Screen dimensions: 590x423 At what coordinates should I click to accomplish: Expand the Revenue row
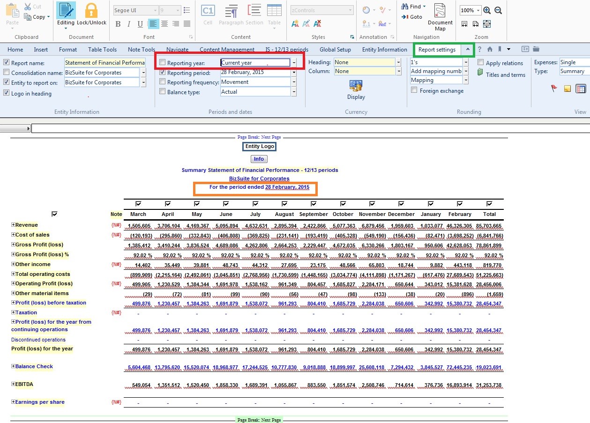(x=13, y=225)
